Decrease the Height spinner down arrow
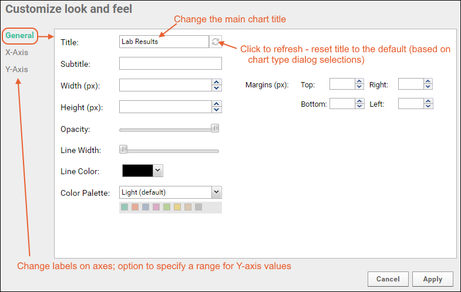The width and height of the screenshot is (461, 292). 217,110
